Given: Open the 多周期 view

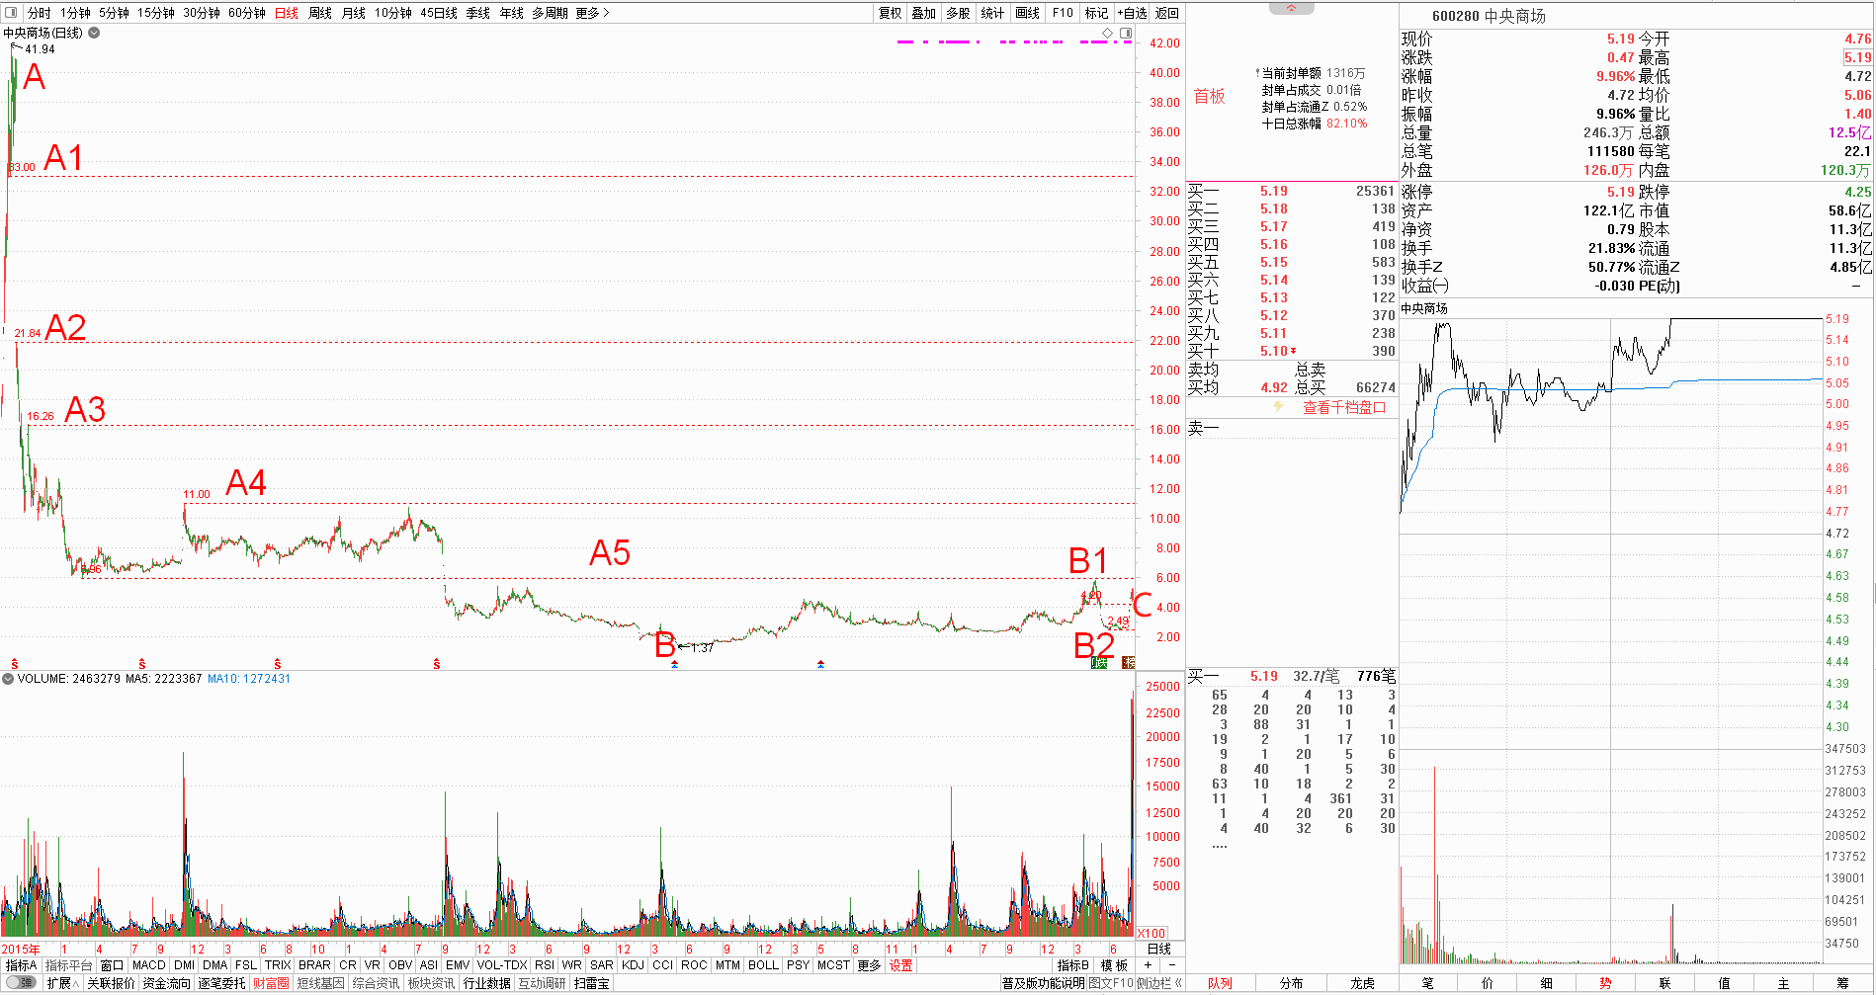Looking at the screenshot, I should coord(550,13).
